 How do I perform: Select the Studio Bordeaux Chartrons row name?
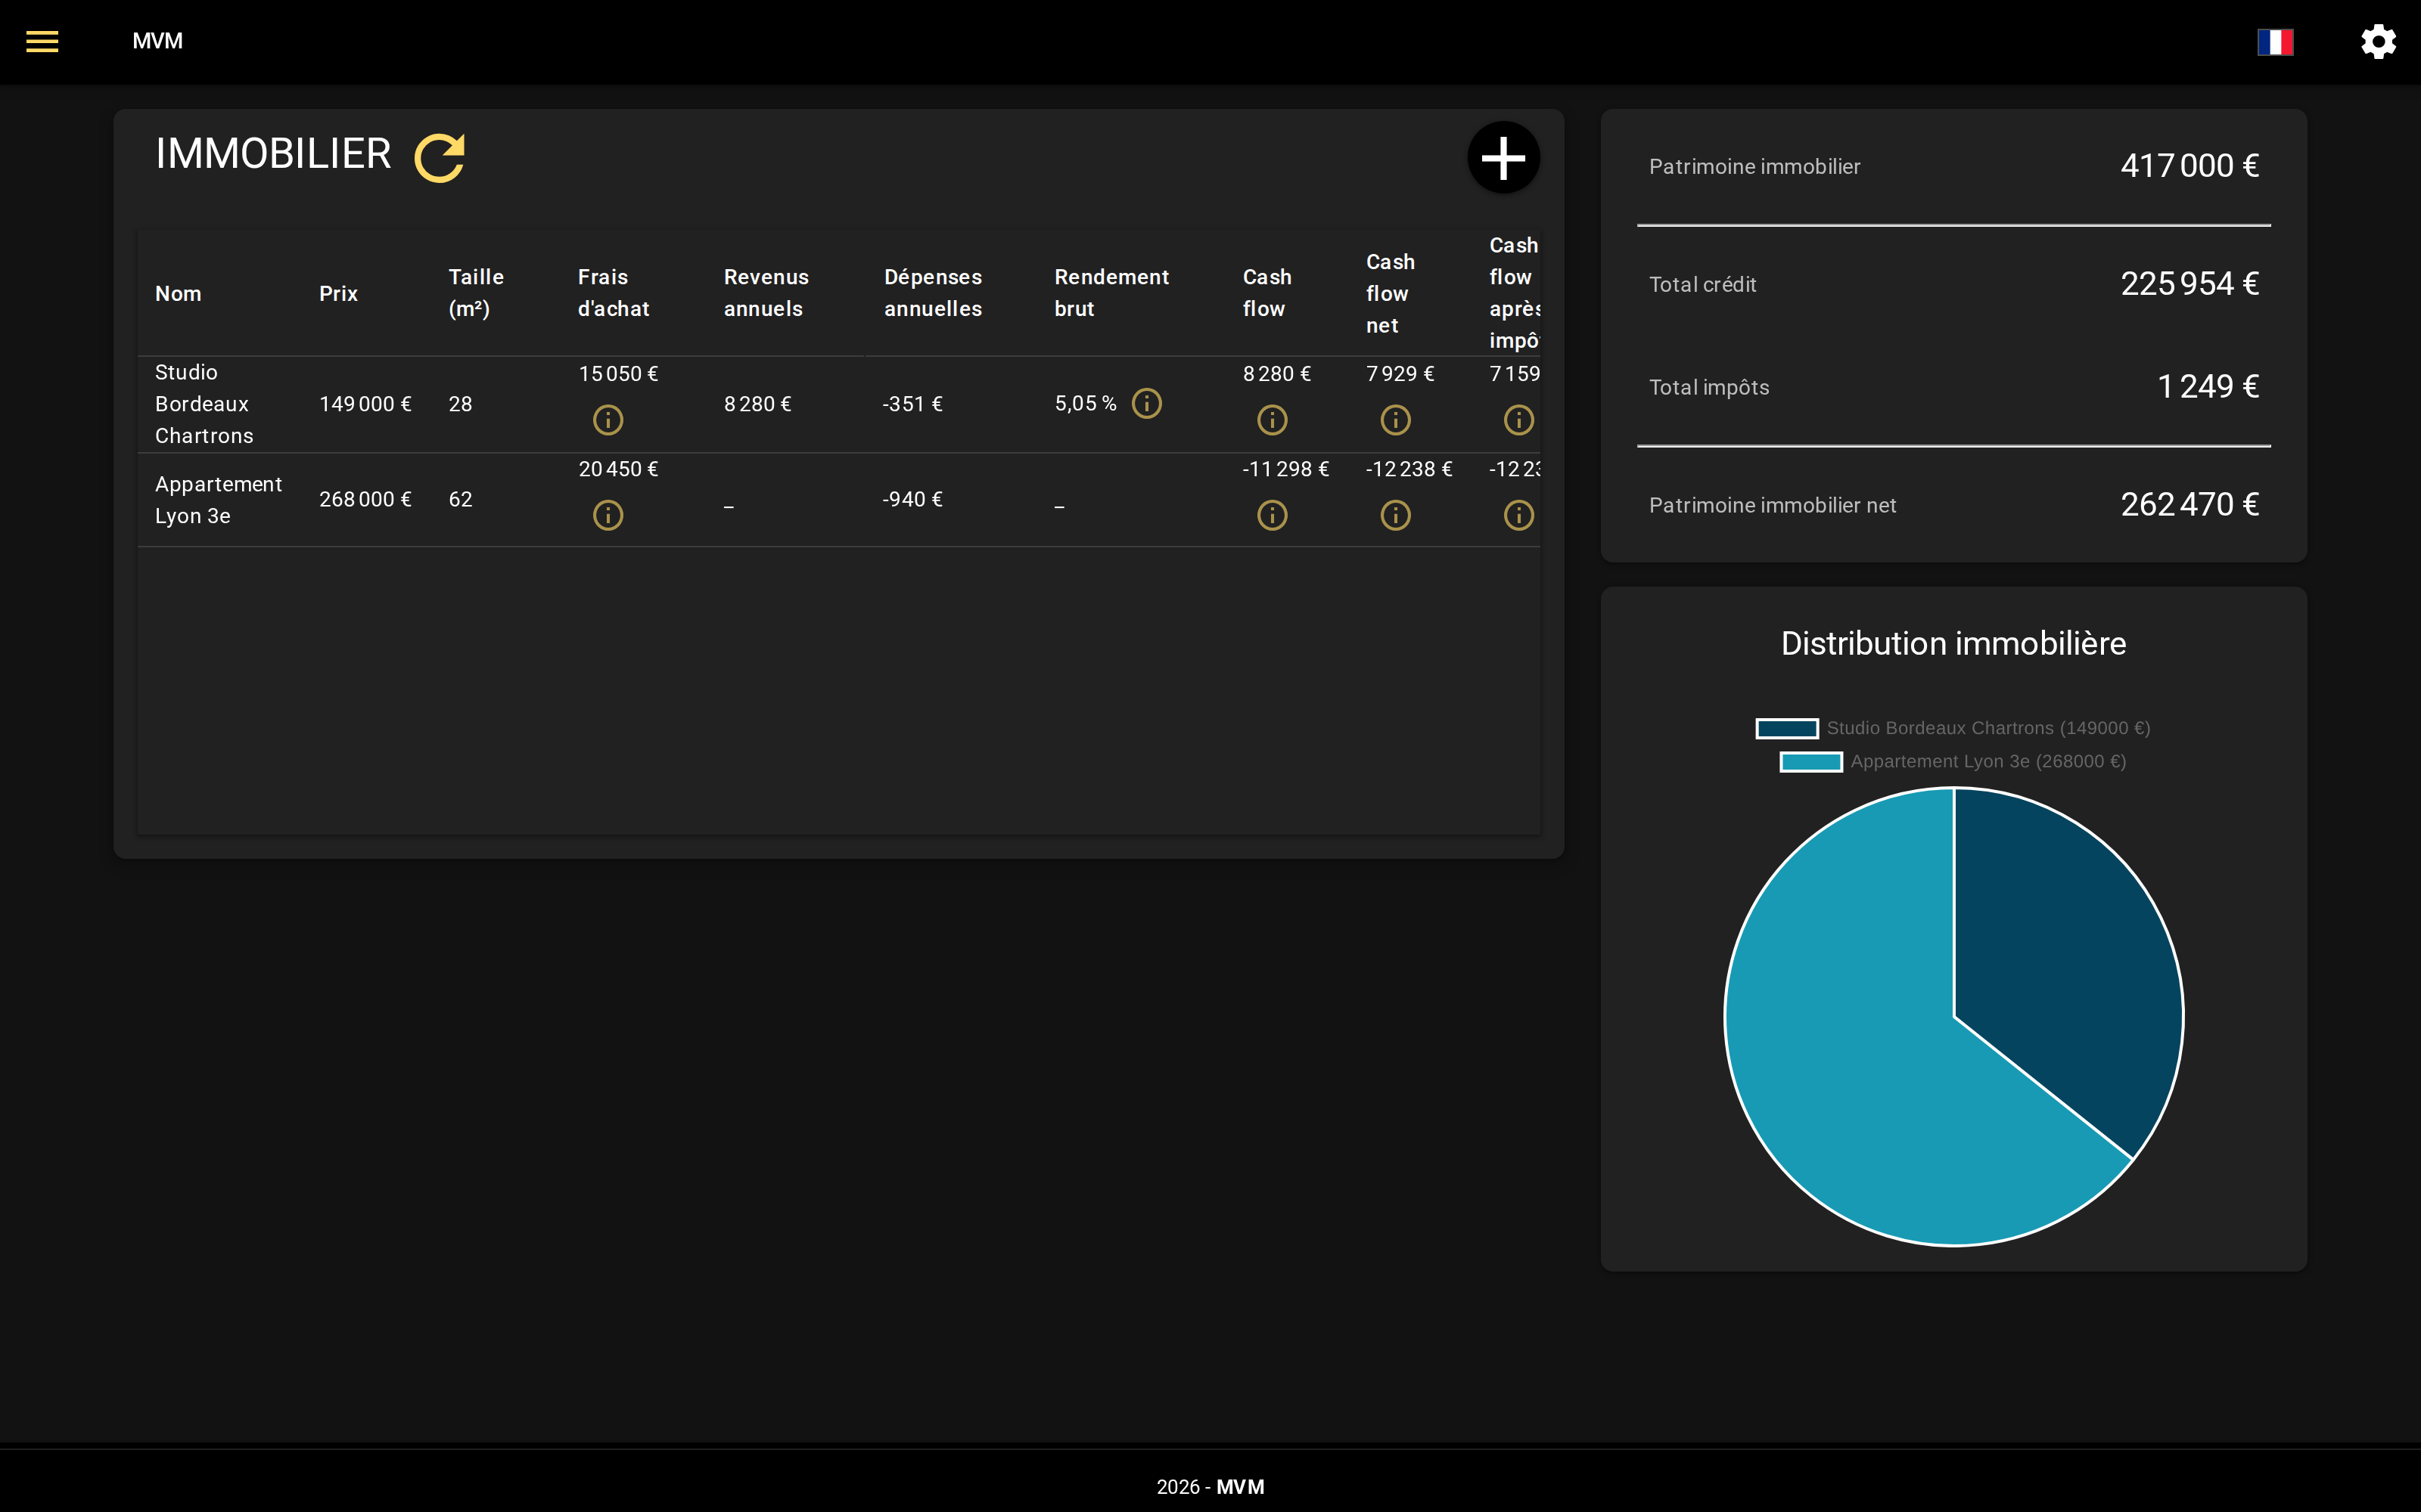tap(204, 404)
